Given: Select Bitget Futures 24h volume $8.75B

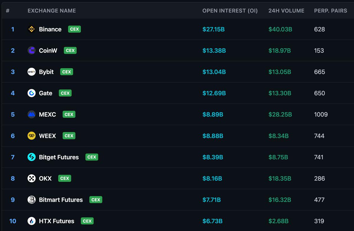Looking at the screenshot, I should tap(278, 157).
